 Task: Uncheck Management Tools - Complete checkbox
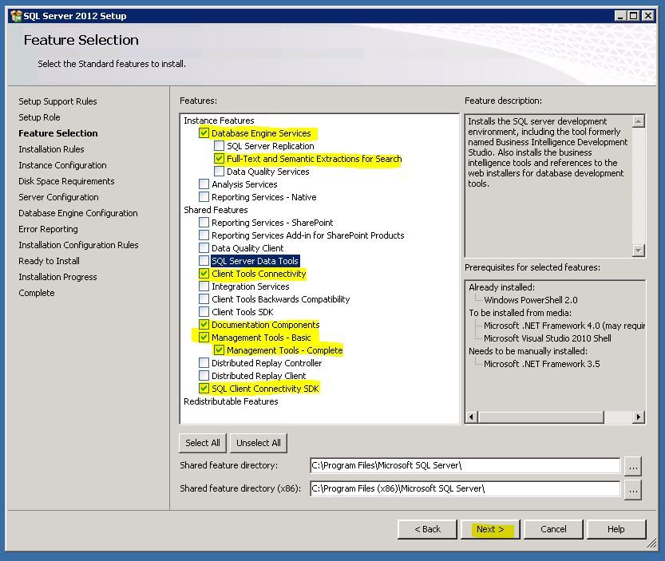pyautogui.click(x=219, y=350)
